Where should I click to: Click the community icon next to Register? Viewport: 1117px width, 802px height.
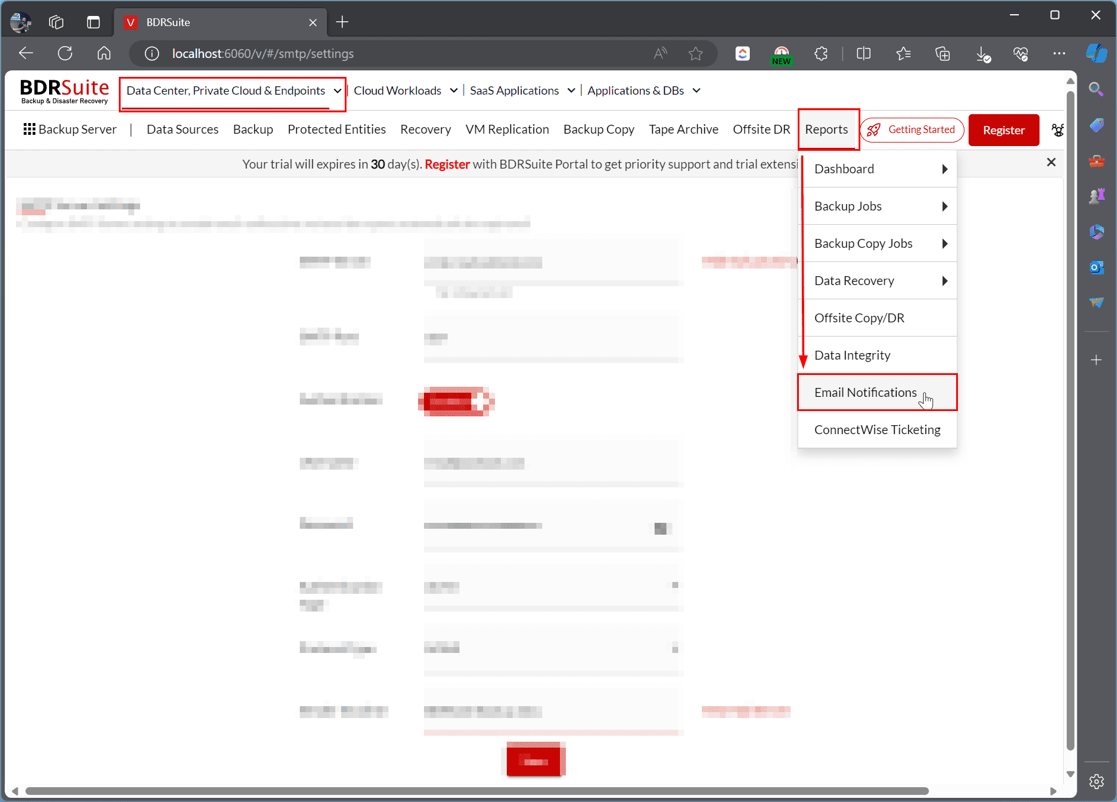click(1058, 130)
